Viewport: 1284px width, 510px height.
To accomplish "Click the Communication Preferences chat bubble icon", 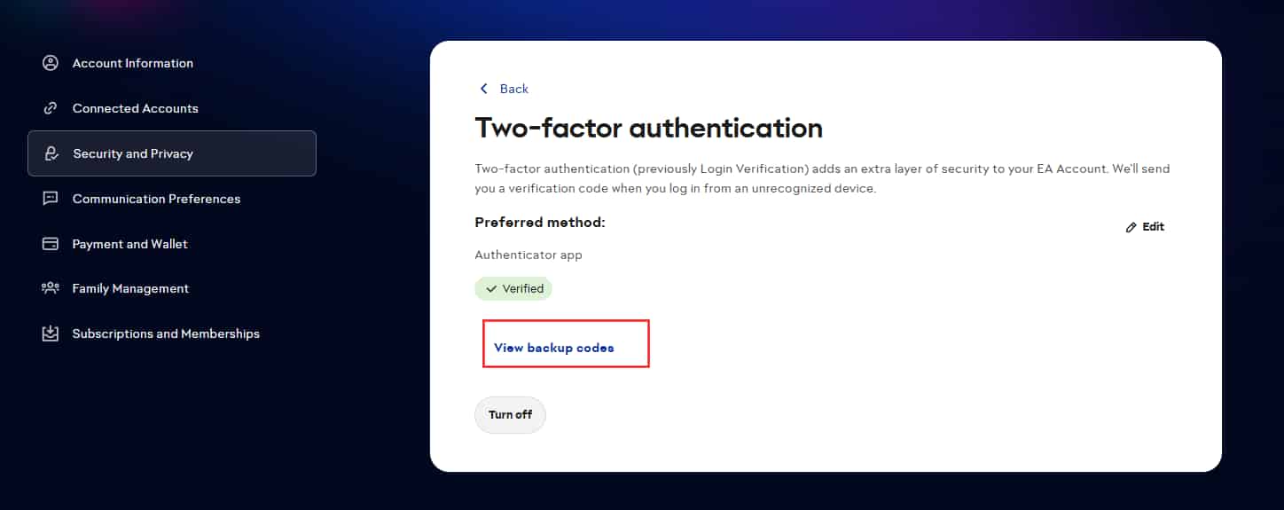I will (51, 199).
